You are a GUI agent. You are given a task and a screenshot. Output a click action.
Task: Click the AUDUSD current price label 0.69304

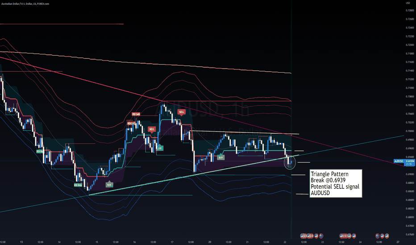pos(404,161)
